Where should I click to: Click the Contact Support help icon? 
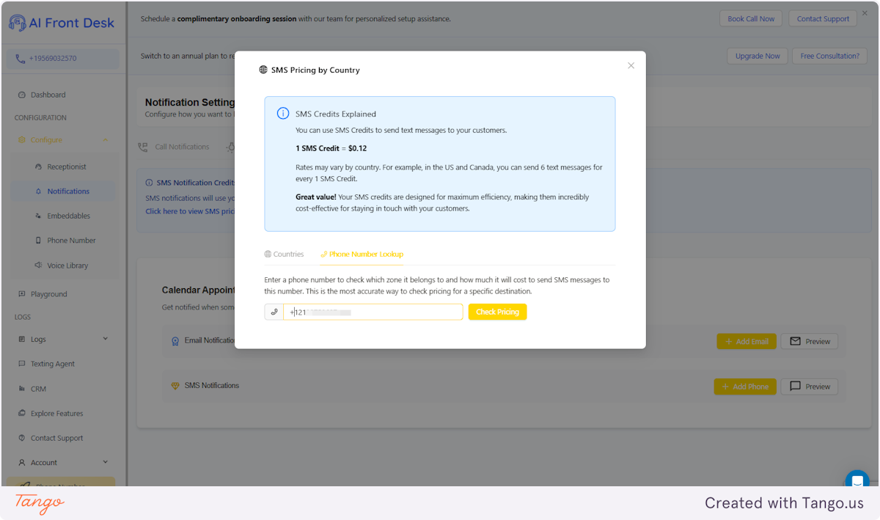pyautogui.click(x=21, y=438)
